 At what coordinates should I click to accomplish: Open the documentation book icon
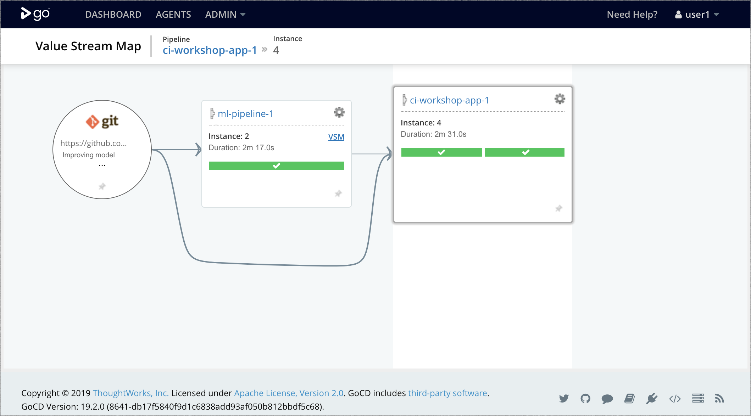[x=629, y=399]
